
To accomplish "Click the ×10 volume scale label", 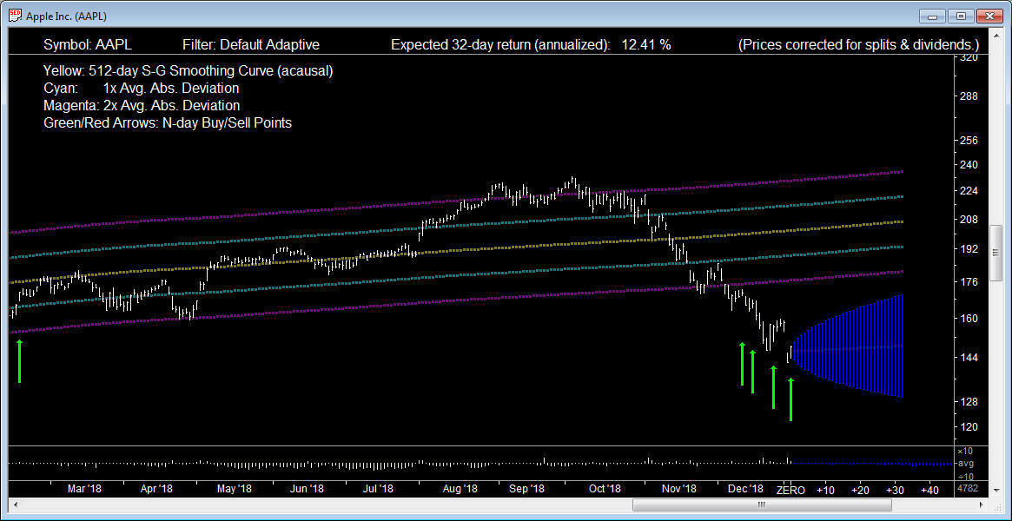I will (964, 451).
